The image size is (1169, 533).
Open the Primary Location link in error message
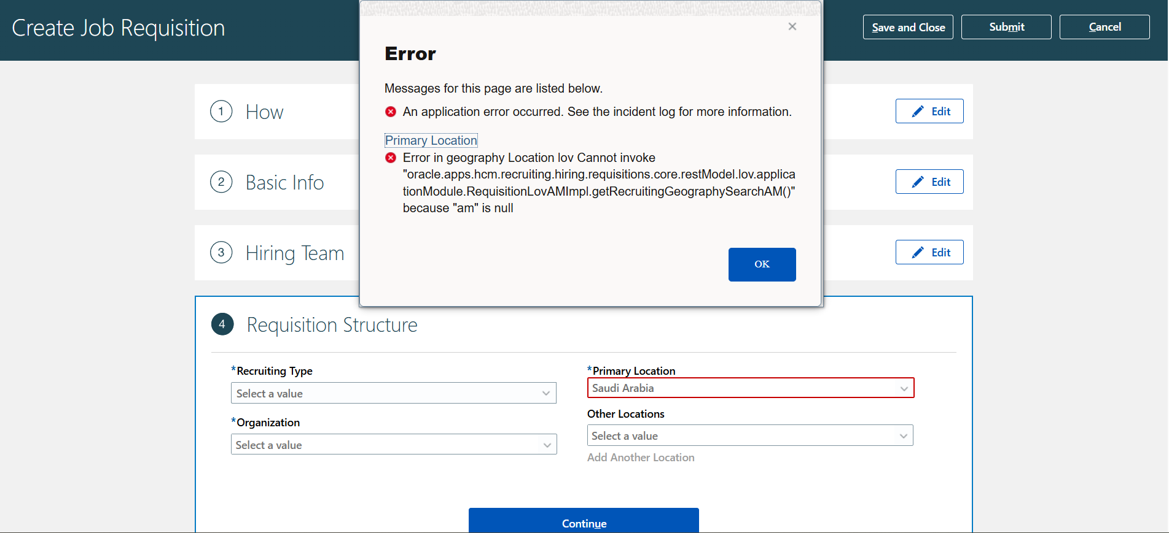coord(431,140)
